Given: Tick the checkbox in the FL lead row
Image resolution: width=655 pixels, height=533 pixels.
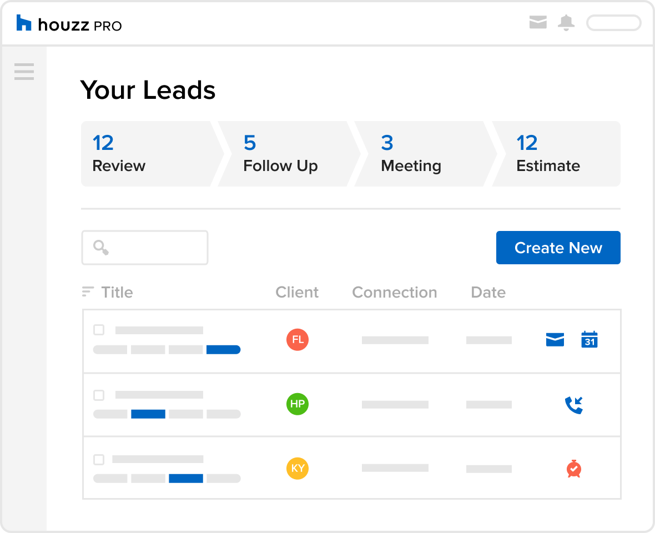Looking at the screenshot, I should [x=99, y=330].
